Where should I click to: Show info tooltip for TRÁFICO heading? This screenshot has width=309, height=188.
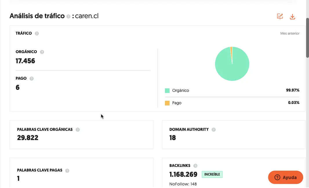pos(37,33)
